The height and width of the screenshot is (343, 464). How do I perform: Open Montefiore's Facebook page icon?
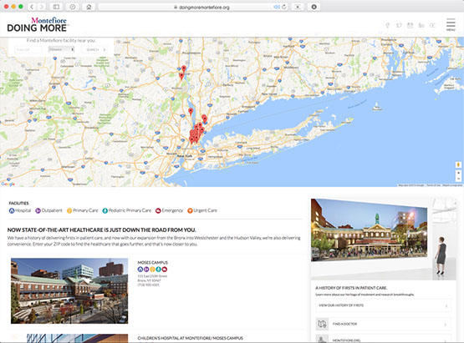388,25
